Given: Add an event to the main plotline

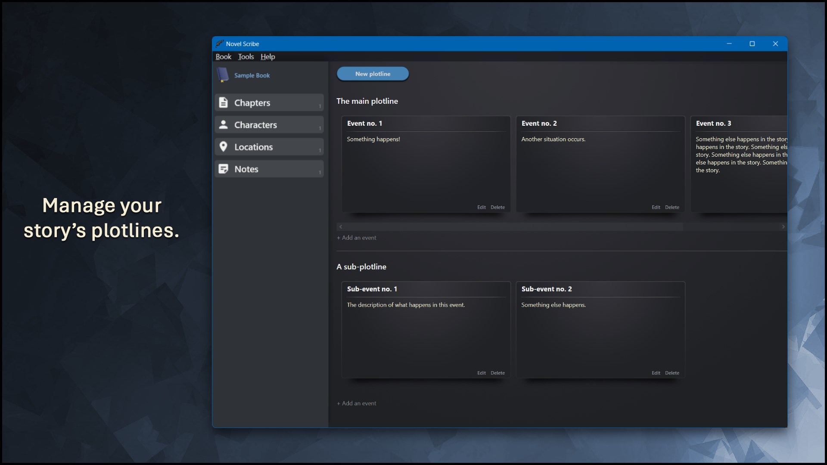Looking at the screenshot, I should (357, 238).
